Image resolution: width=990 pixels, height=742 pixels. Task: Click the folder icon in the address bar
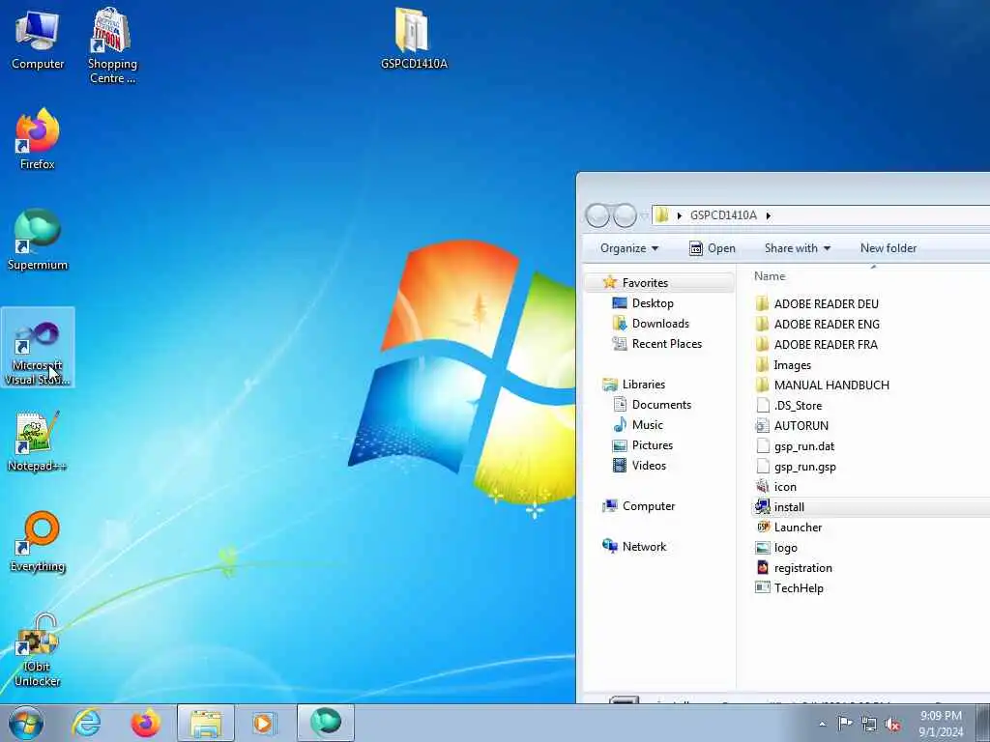point(661,215)
